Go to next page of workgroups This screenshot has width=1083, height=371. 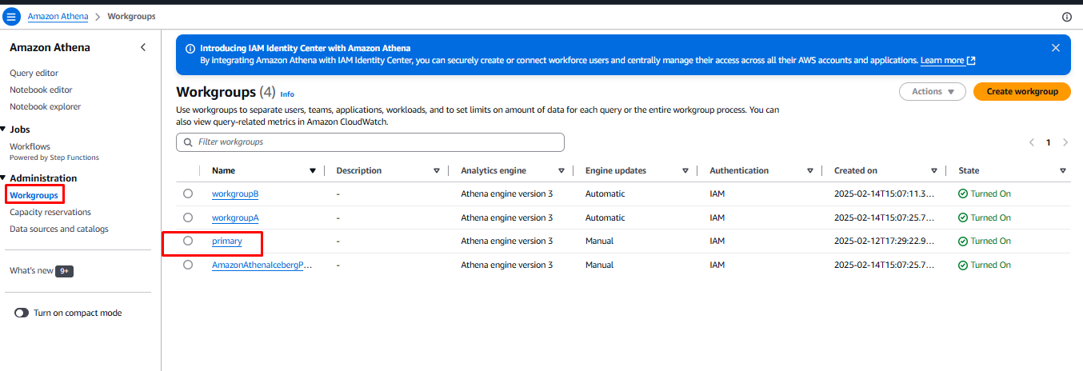(x=1065, y=142)
